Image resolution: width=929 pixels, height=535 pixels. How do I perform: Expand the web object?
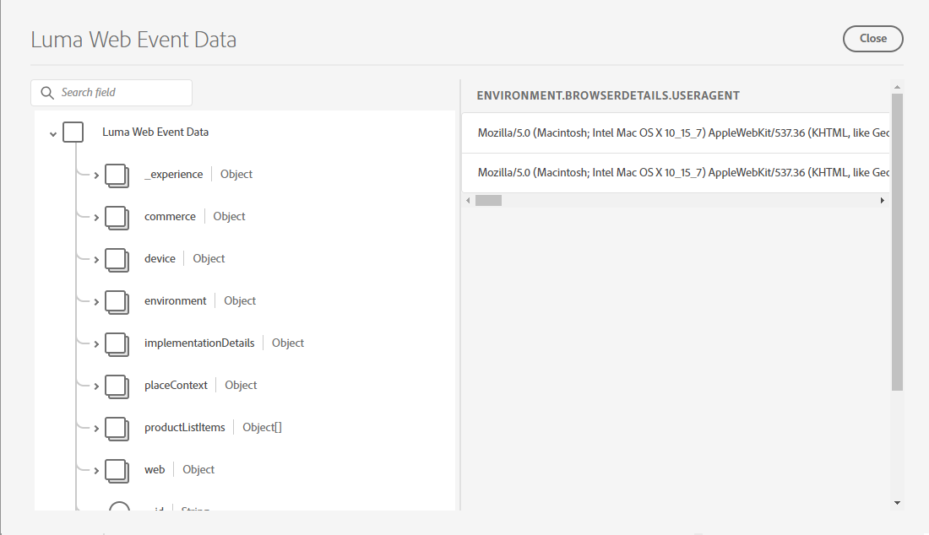point(96,471)
